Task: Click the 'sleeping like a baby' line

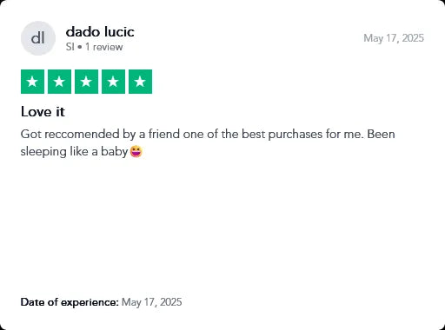Action: 74,151
